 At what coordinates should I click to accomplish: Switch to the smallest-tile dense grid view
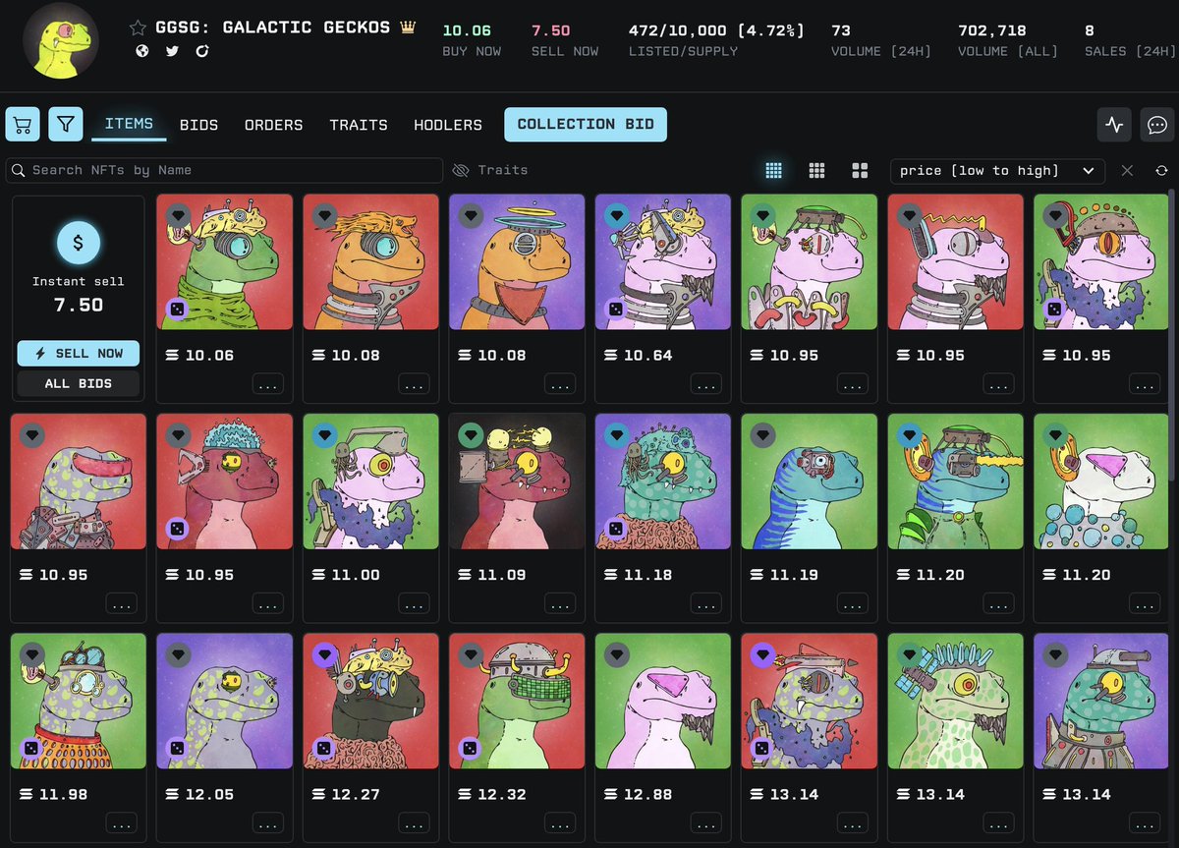pyautogui.click(x=773, y=171)
